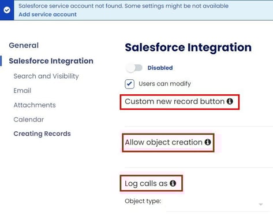Screen dimensions: 273x222
Task: Open the Email subsection
Action: point(23,91)
